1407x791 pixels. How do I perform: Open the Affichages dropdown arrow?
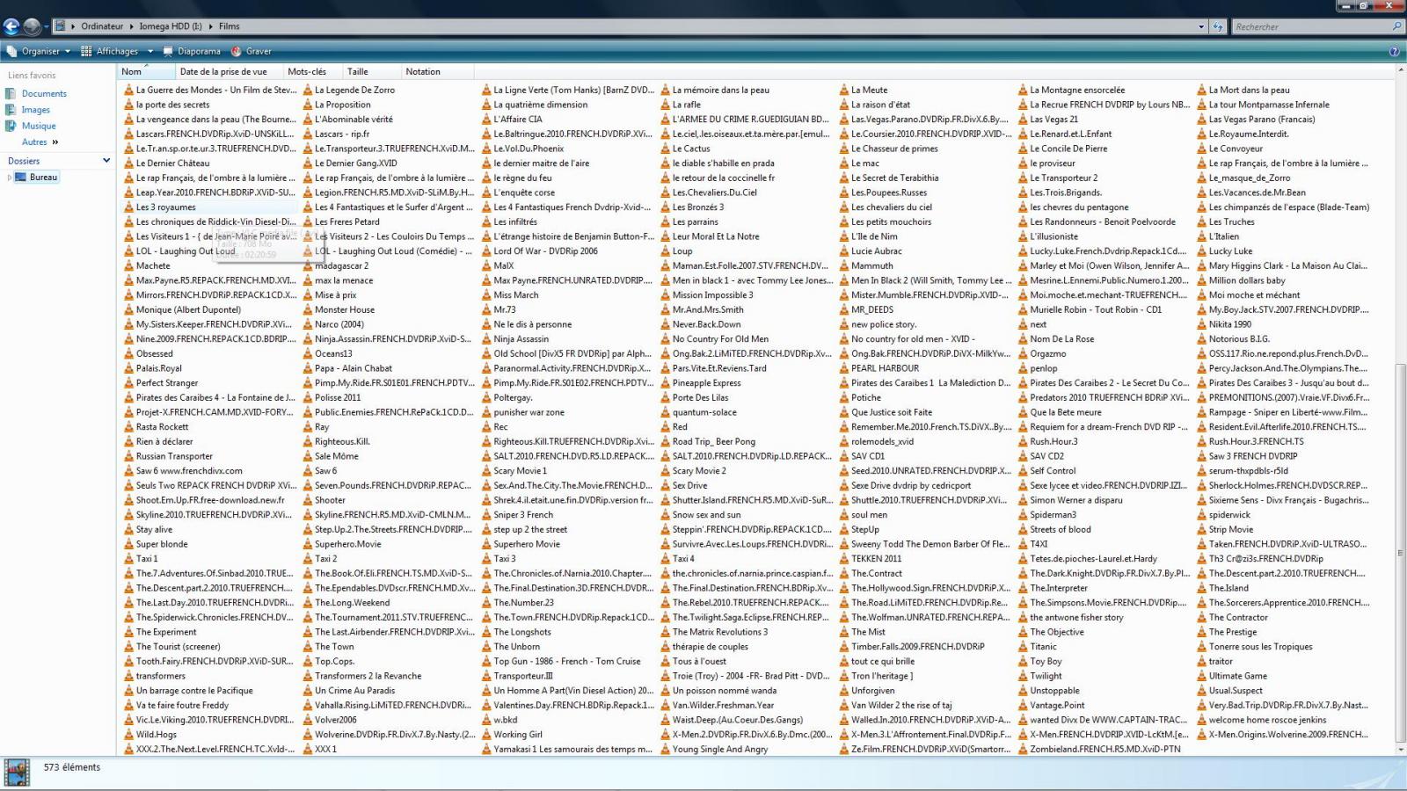coord(150,51)
